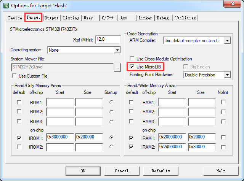Enable NoInit for IRAM2

(x=223, y=147)
